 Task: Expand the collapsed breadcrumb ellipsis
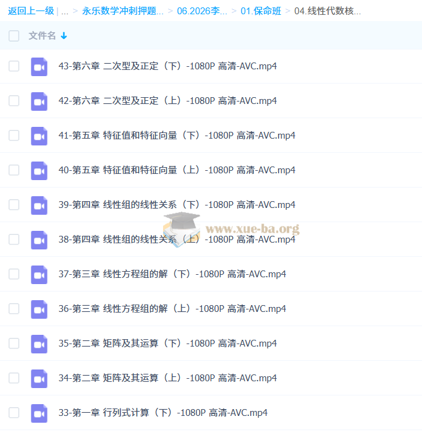(x=65, y=11)
